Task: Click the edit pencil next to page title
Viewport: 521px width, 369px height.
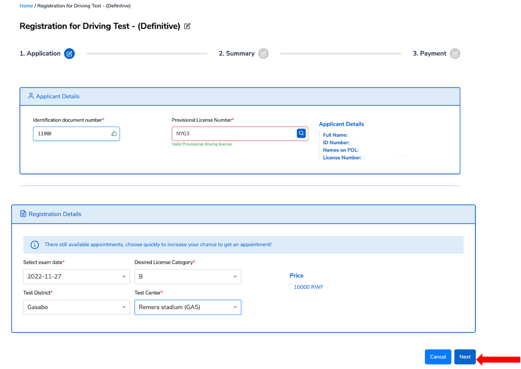Action: point(187,26)
